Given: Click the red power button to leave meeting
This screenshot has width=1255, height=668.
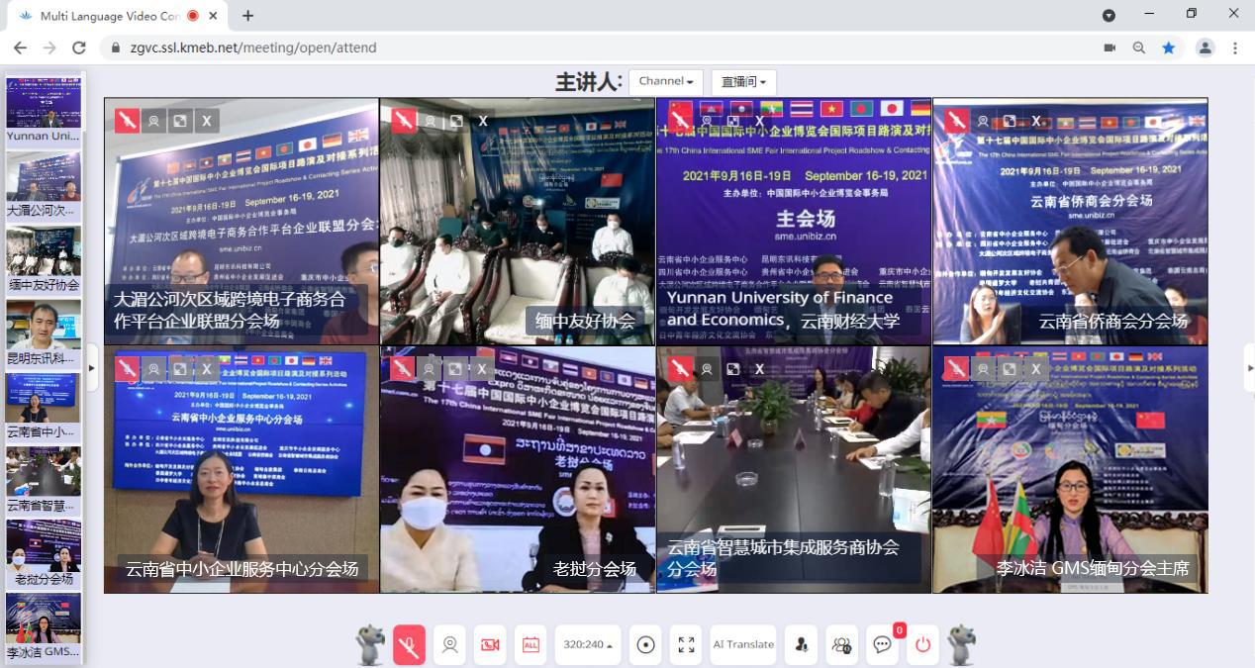Looking at the screenshot, I should coord(922,644).
